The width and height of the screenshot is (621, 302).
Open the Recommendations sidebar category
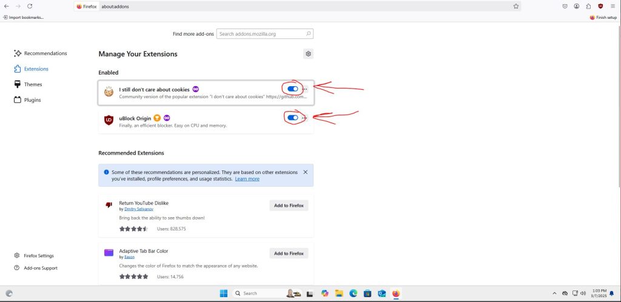click(x=41, y=53)
